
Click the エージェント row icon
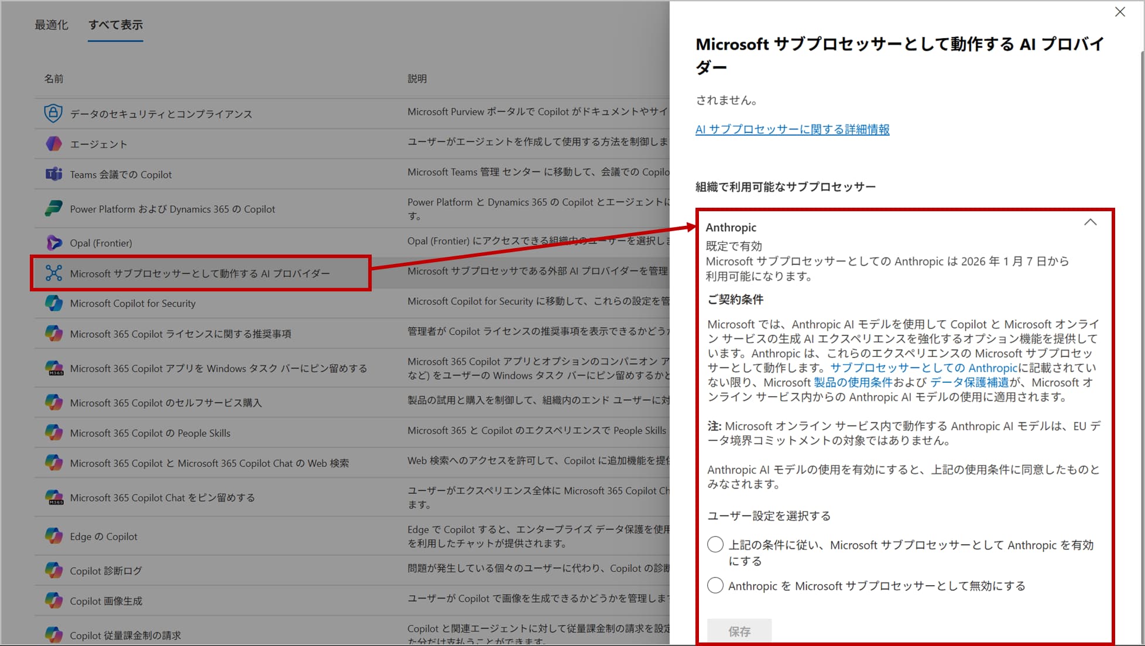point(53,143)
